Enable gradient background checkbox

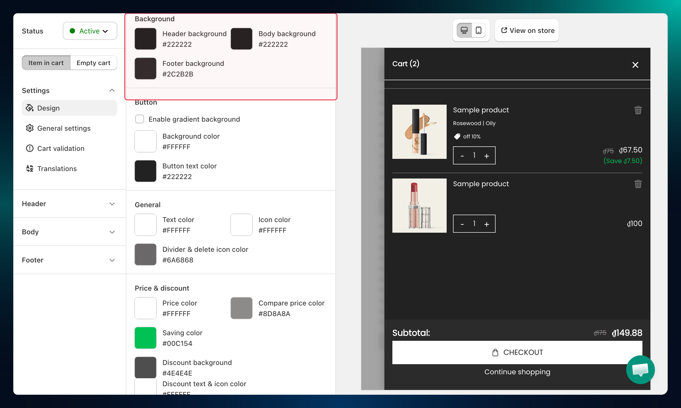(x=140, y=119)
